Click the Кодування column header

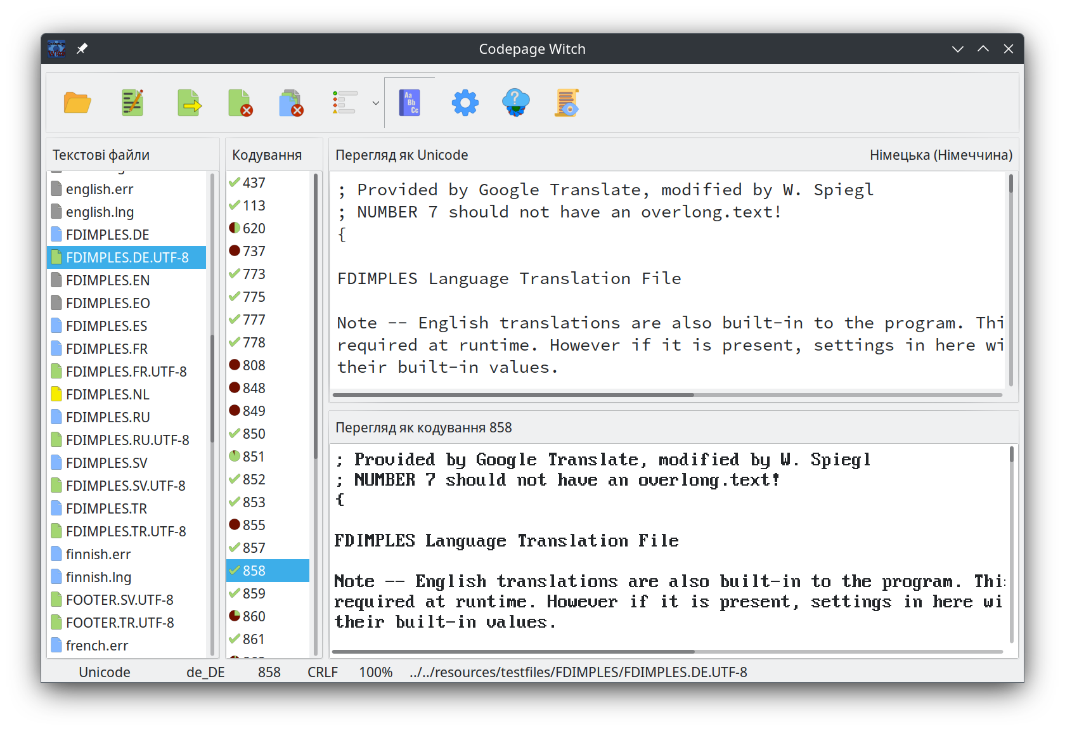click(x=267, y=155)
